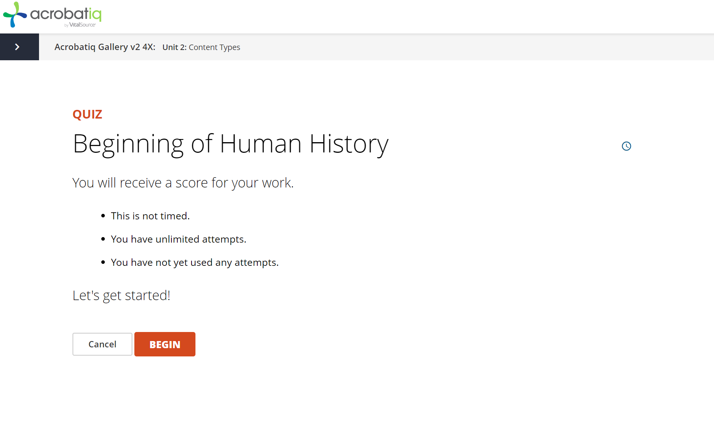Click the colorful pinwheel logo mark
714x434 pixels.
pos(15,15)
